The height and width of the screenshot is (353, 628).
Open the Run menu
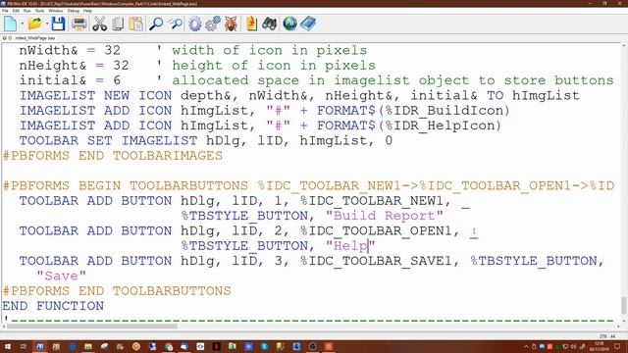[x=27, y=11]
